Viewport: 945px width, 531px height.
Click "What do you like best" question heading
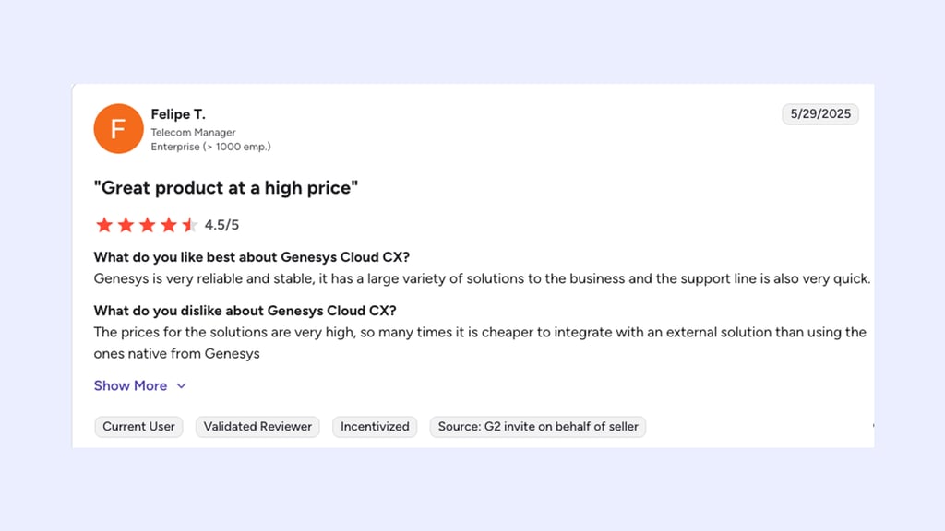click(x=251, y=257)
